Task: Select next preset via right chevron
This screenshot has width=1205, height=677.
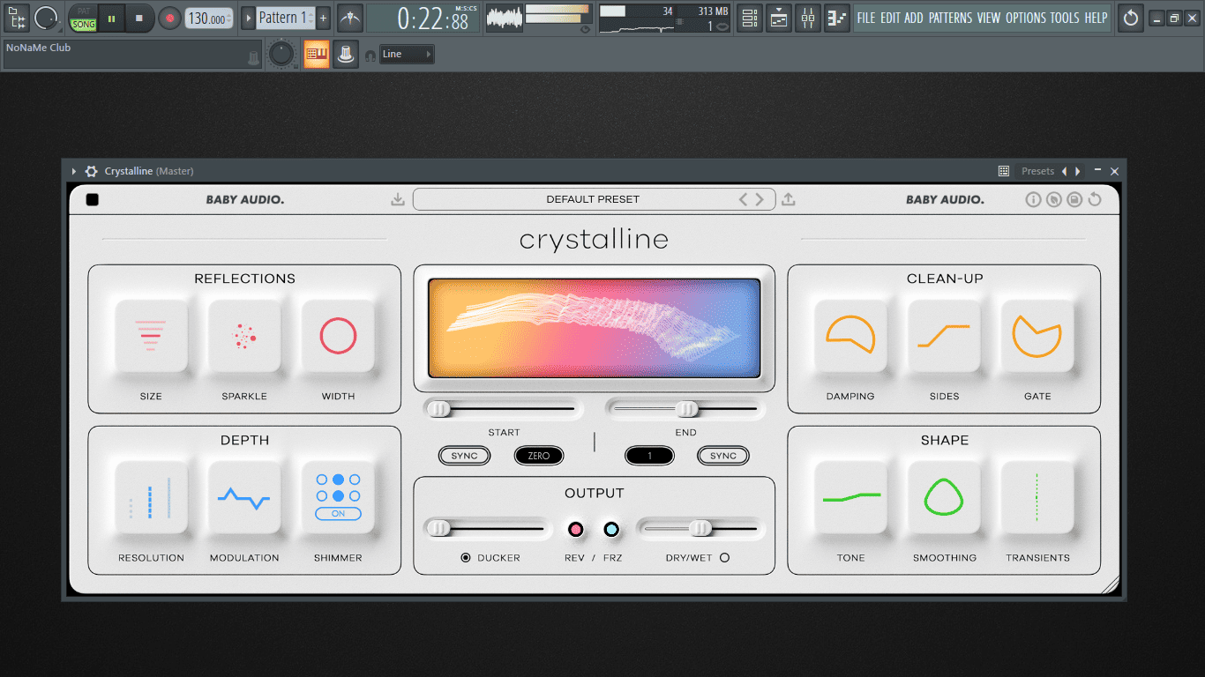Action: click(760, 199)
